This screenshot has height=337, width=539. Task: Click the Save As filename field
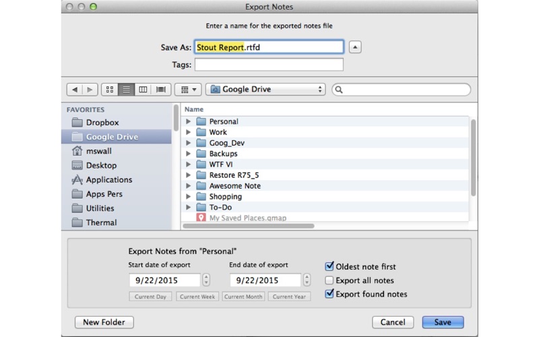(x=269, y=47)
